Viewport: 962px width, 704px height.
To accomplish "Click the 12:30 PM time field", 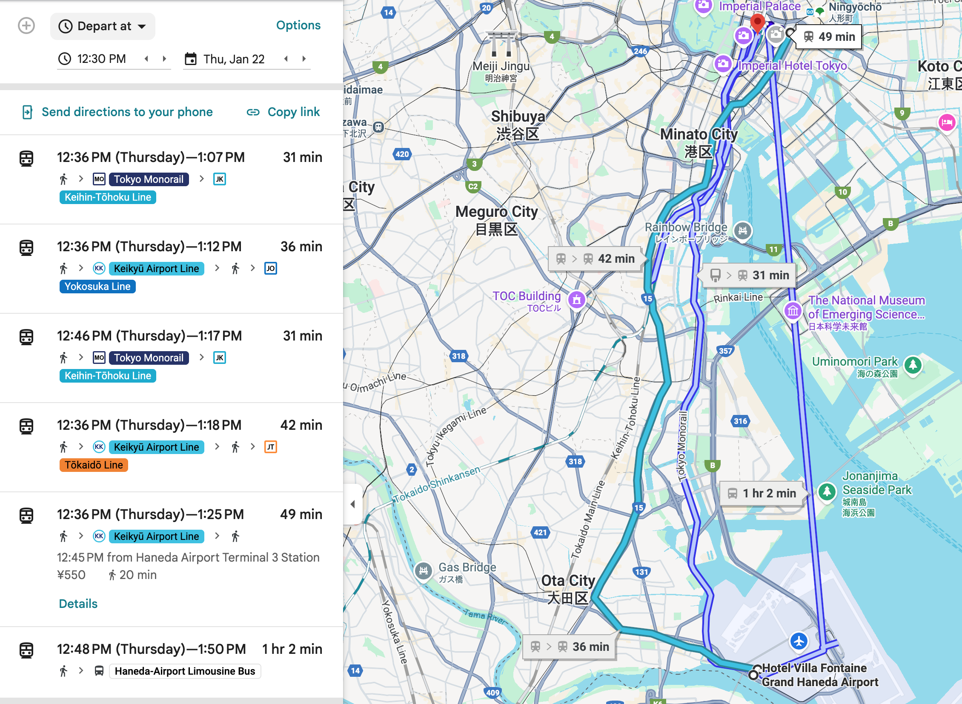I will pyautogui.click(x=101, y=59).
